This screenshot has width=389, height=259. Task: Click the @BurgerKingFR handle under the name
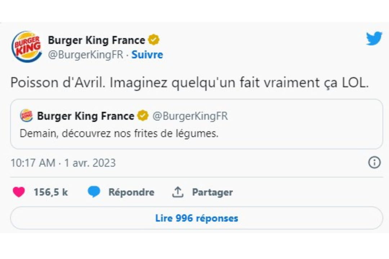coord(85,55)
